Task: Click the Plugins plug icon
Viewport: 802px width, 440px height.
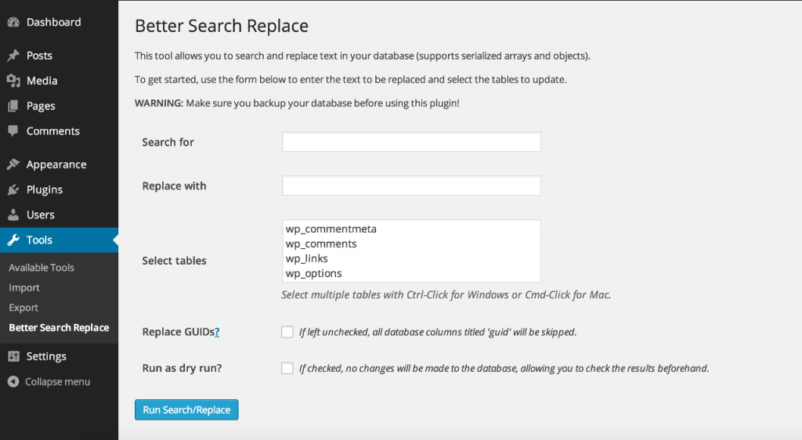Action: (x=13, y=189)
